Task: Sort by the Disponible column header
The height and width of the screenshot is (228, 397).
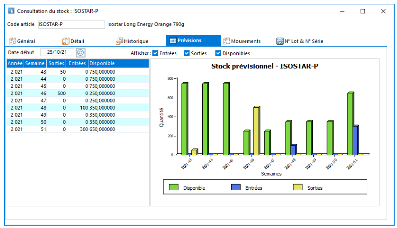Action: coord(119,63)
